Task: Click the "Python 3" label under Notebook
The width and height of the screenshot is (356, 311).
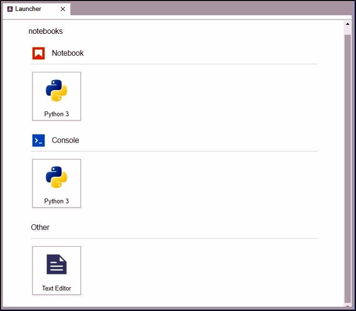Action: click(x=56, y=114)
